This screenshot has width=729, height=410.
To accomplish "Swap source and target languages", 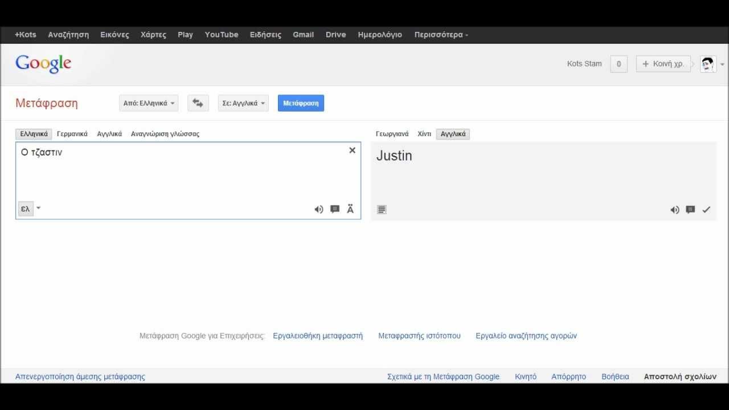I will click(198, 103).
